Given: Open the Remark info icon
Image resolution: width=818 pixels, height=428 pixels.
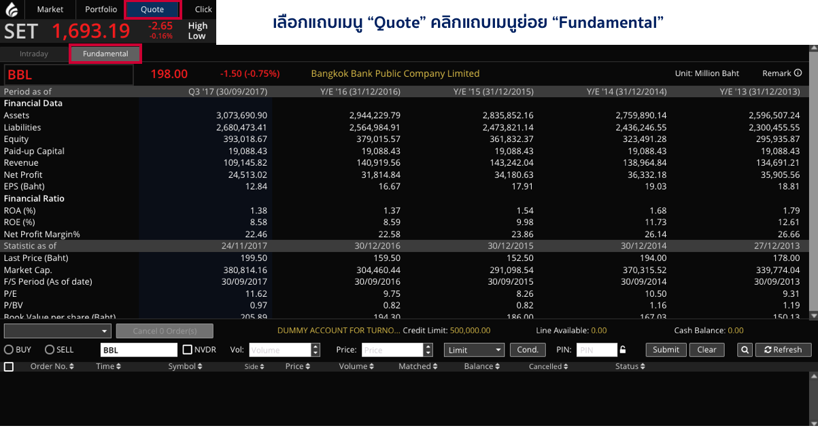Looking at the screenshot, I should [x=798, y=73].
